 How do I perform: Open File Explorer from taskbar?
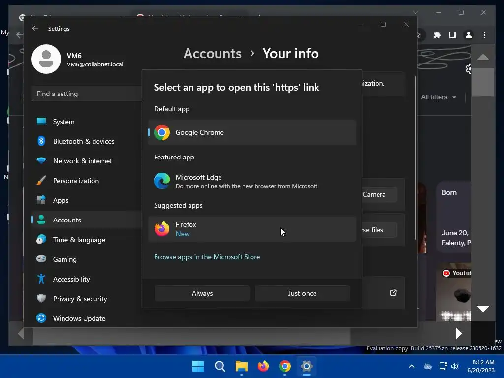[x=241, y=366]
